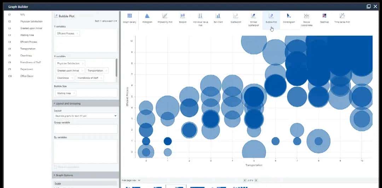Screen dimensions: 382x188
Task: Click the Group variable input field
Action: click(85, 129)
